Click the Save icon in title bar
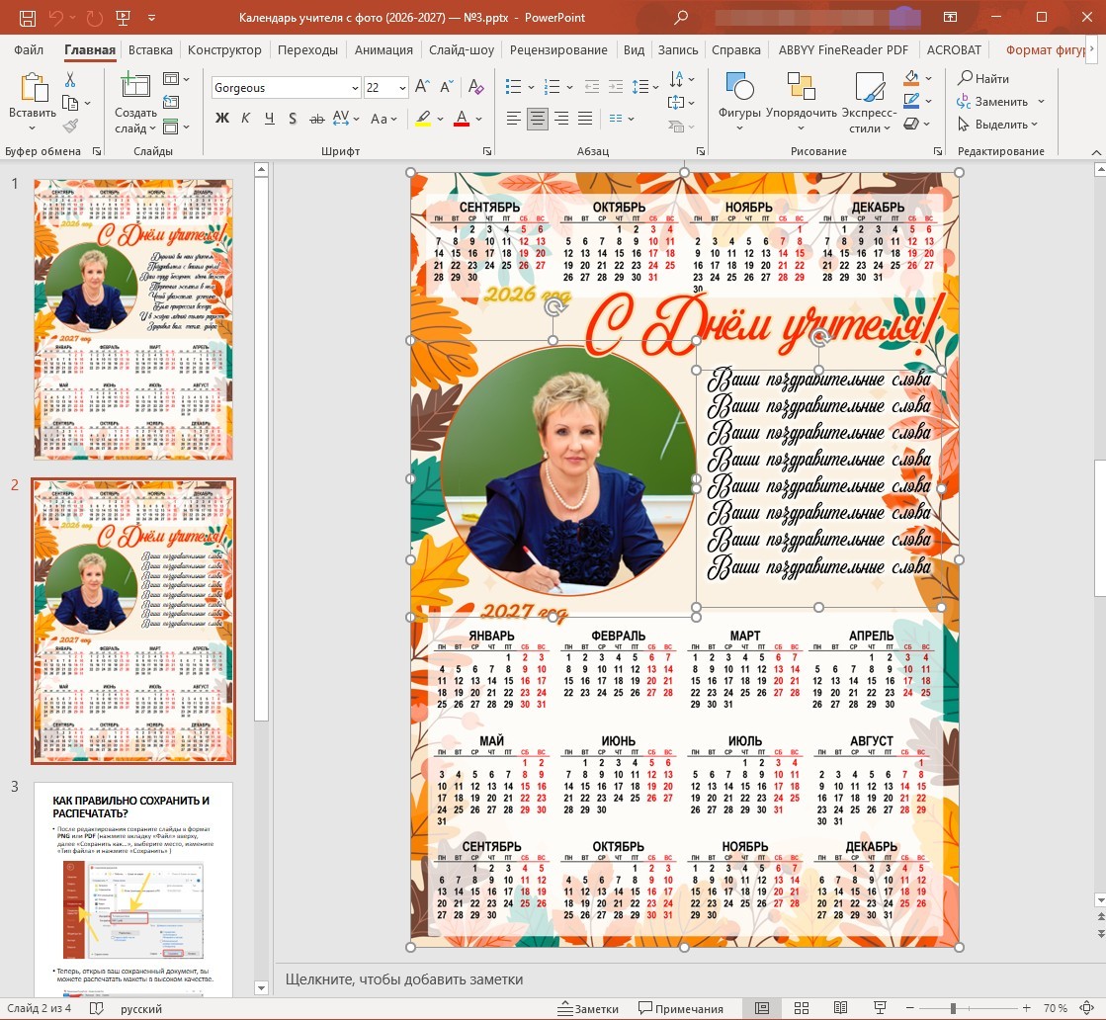Screen dimensions: 1106x1020 pyautogui.click(x=28, y=18)
